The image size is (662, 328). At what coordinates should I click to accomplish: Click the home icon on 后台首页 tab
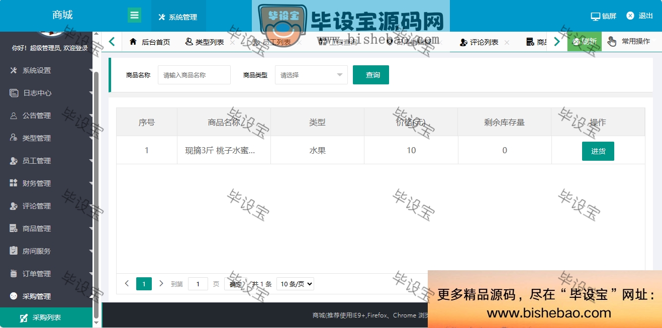pos(133,42)
